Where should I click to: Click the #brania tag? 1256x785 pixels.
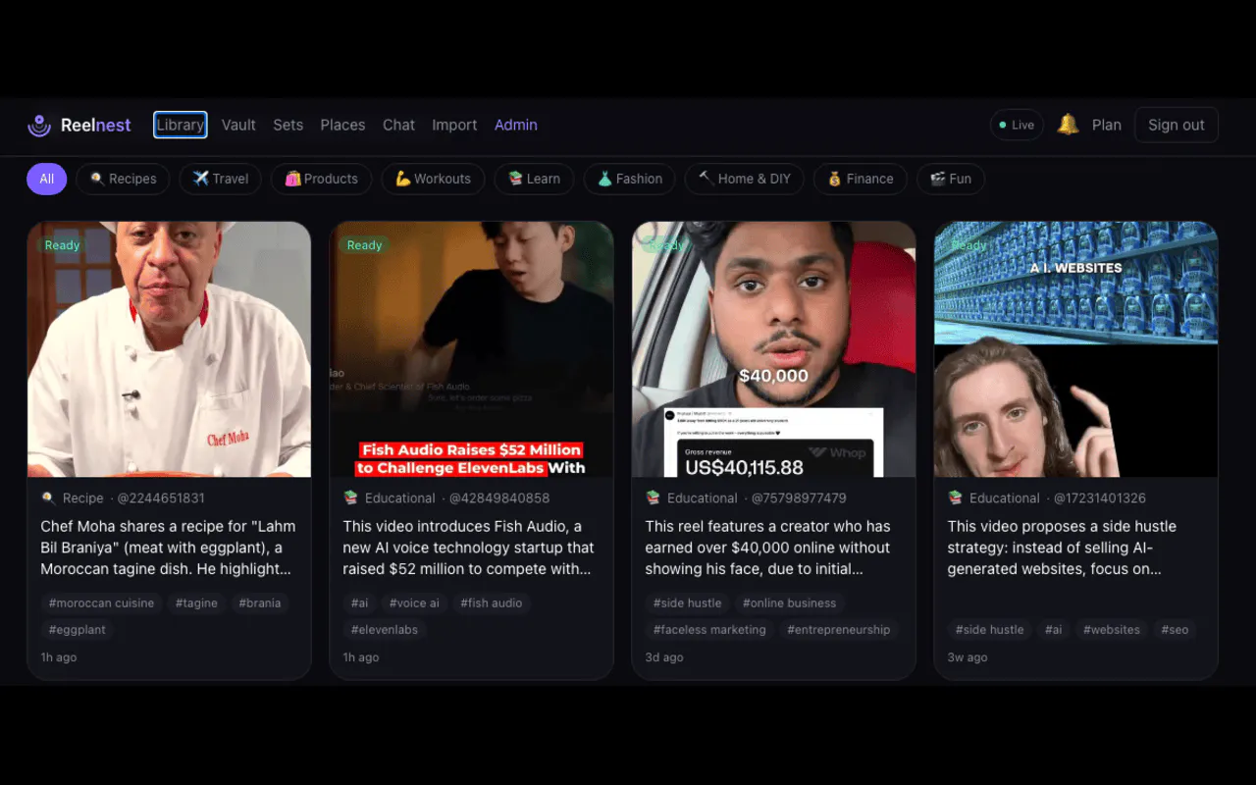click(x=260, y=603)
